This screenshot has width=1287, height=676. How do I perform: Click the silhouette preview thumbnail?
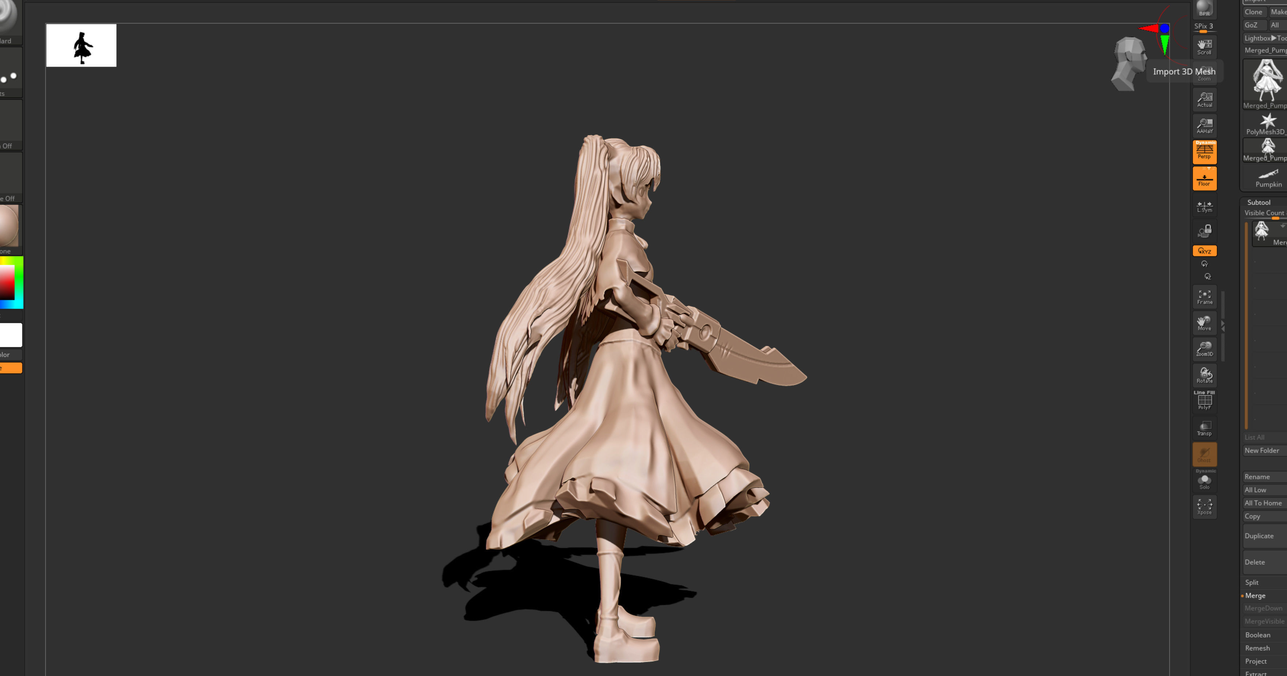(81, 46)
